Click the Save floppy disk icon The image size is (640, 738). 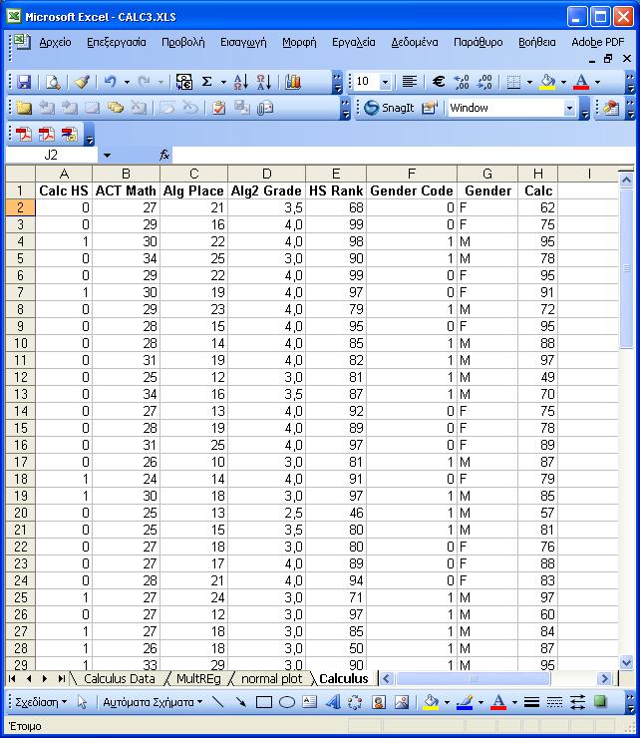24,82
